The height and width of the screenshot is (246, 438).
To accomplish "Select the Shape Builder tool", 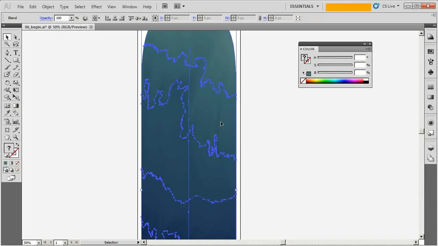I will pyautogui.click(x=7, y=97).
